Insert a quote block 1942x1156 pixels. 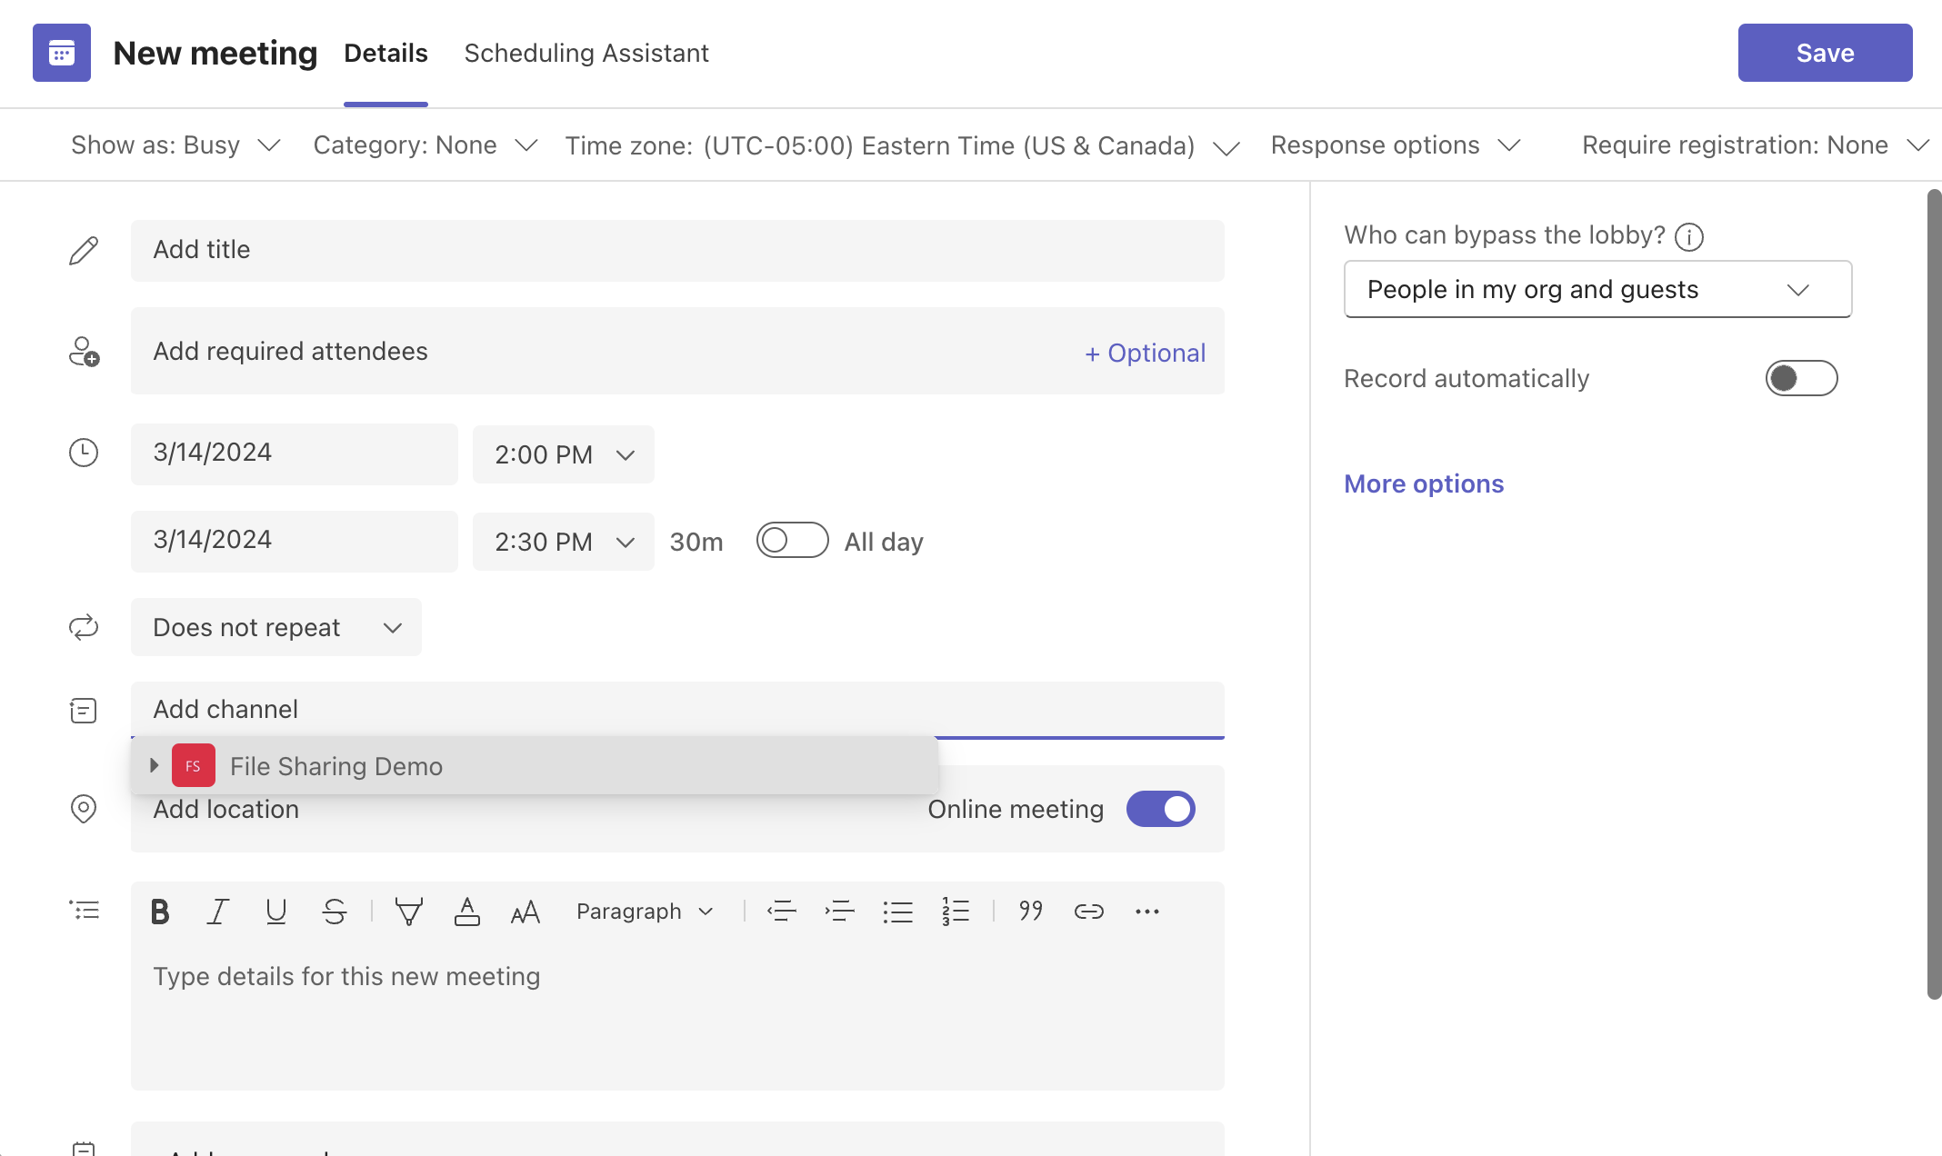pos(1030,911)
